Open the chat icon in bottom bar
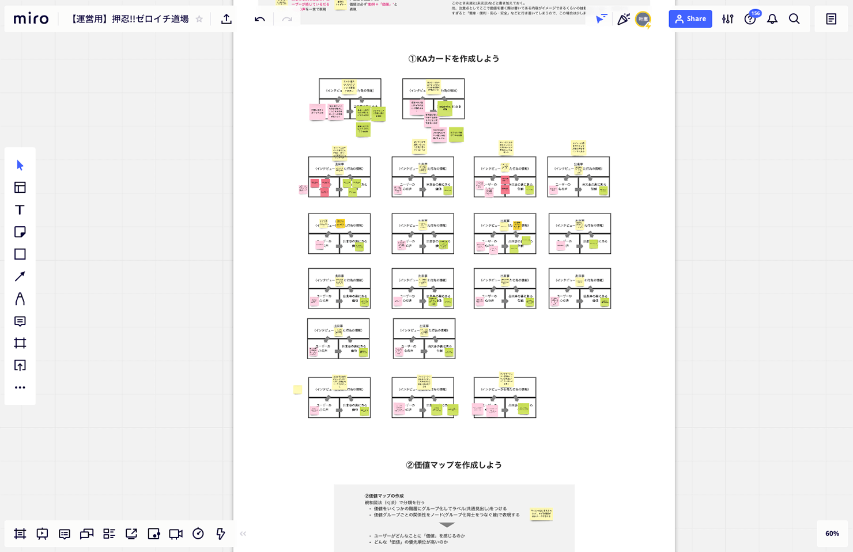The height and width of the screenshot is (552, 853). point(87,534)
